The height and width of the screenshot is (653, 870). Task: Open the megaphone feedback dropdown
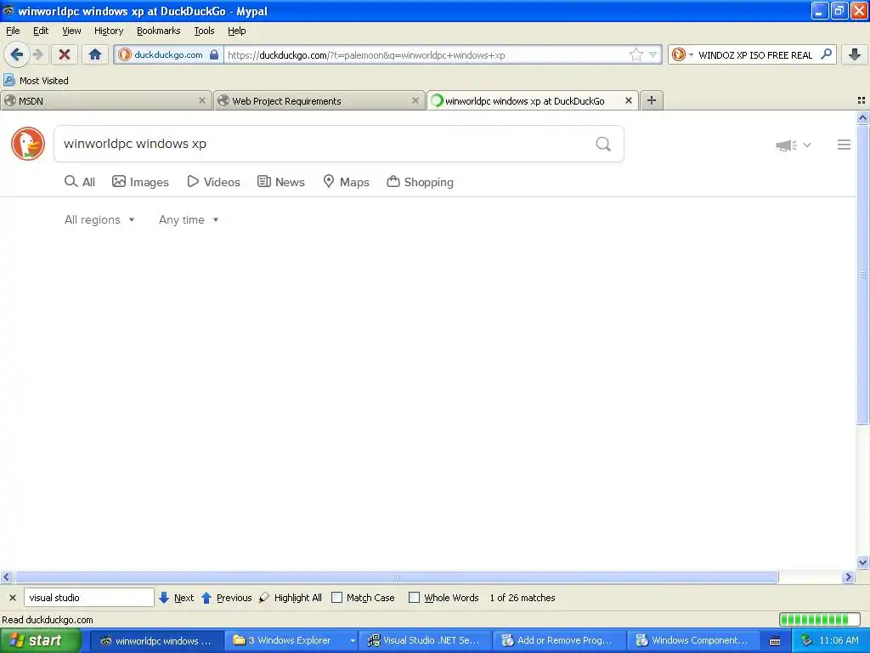[x=794, y=145]
